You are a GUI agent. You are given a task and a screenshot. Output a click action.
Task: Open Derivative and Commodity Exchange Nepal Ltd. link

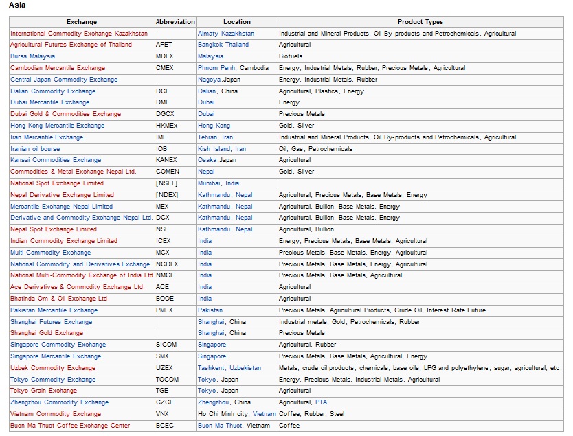coord(82,218)
